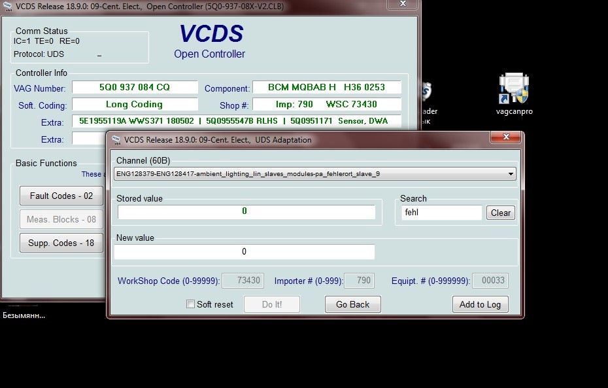Click Component value BCM MQBAB H H36 0253

point(327,87)
